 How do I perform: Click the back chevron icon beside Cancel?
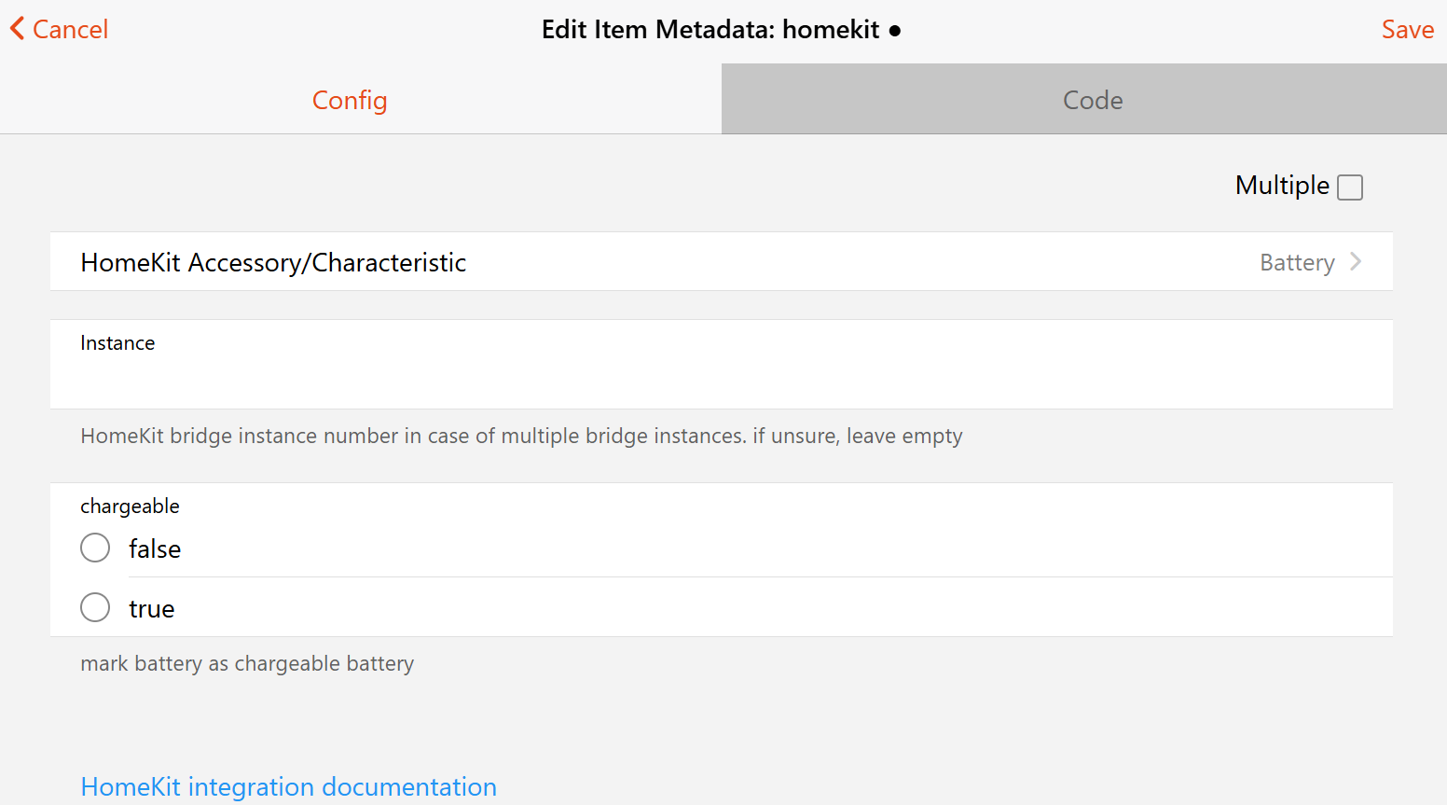point(17,29)
